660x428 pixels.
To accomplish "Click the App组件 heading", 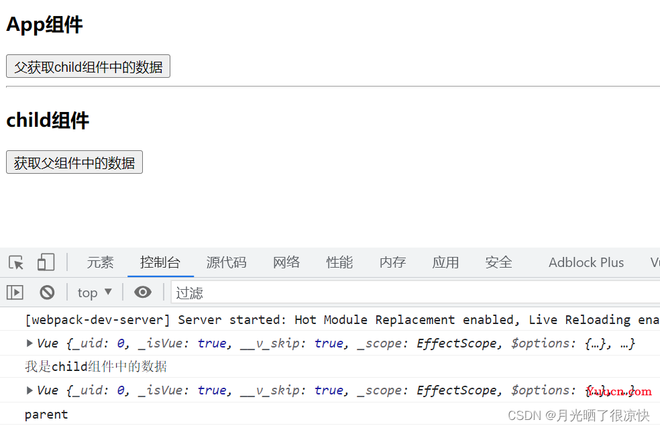I will pos(45,24).
